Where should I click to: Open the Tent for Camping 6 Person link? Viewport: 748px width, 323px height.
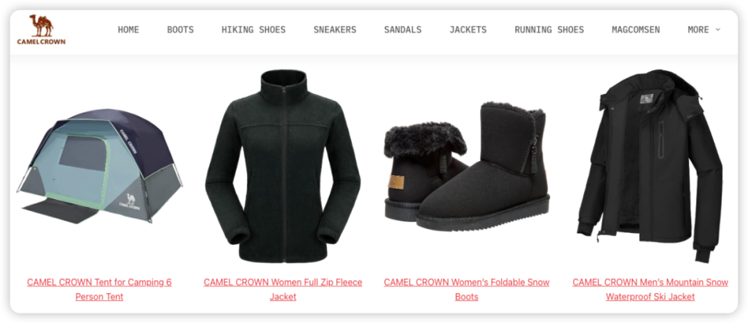(x=99, y=289)
